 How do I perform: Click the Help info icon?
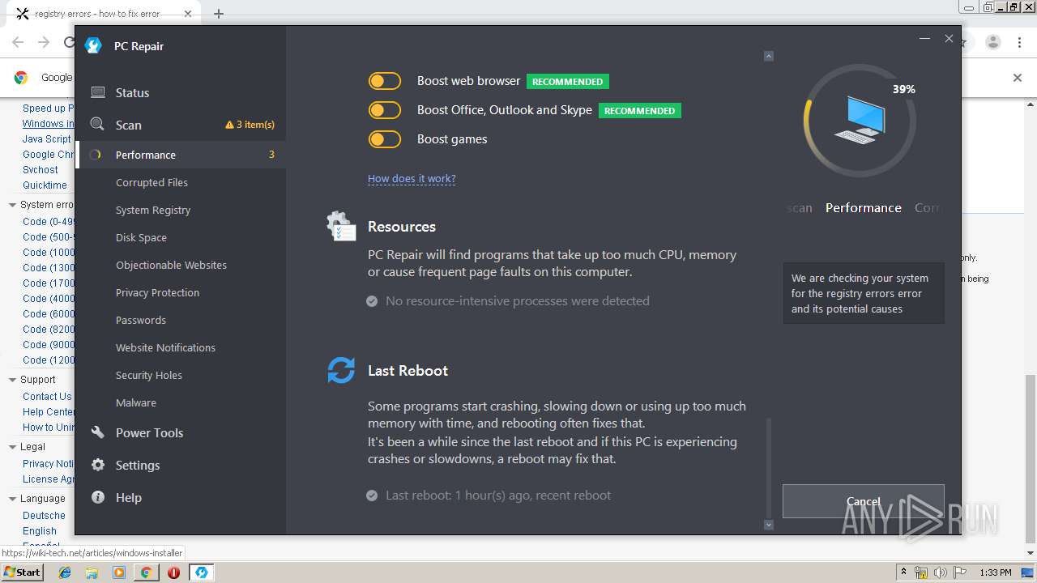point(98,497)
